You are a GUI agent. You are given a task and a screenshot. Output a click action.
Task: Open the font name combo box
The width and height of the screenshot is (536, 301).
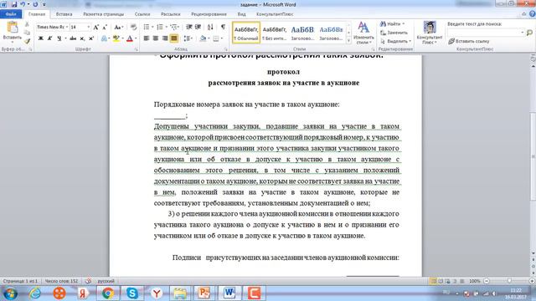(x=52, y=27)
